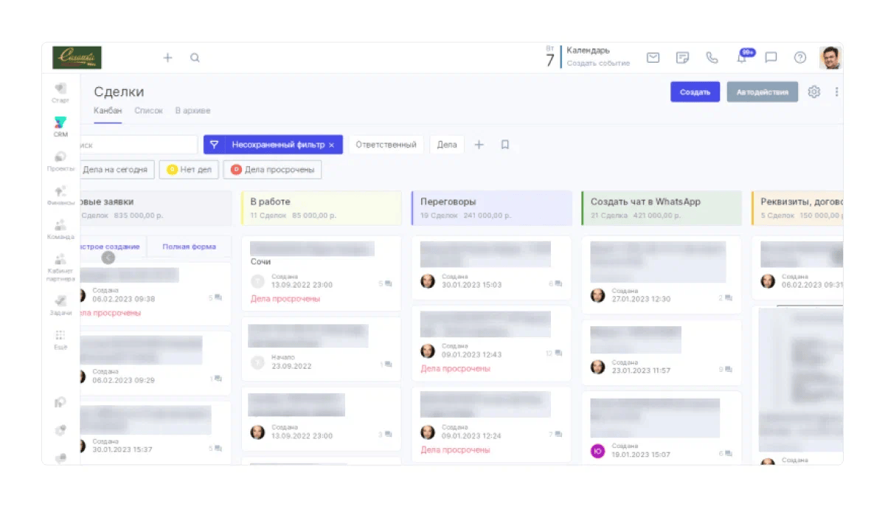Open the three-dot more options menu
The image size is (885, 507).
(836, 92)
